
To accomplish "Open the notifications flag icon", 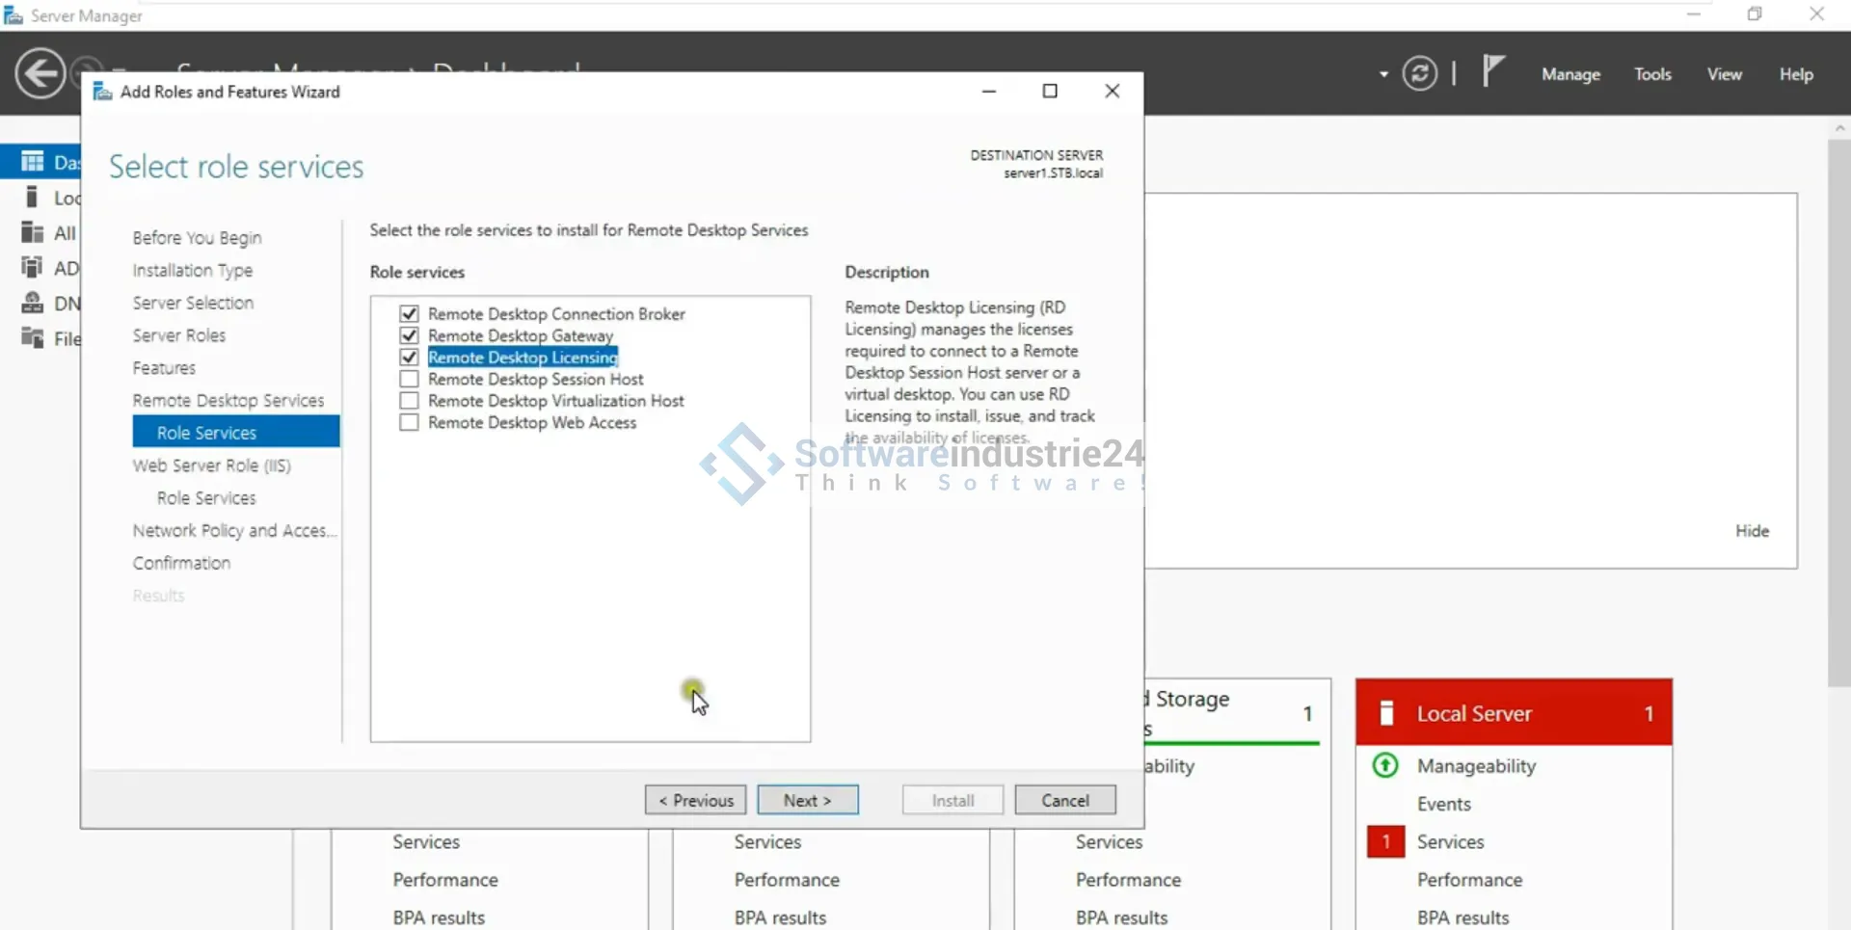I will coord(1492,71).
